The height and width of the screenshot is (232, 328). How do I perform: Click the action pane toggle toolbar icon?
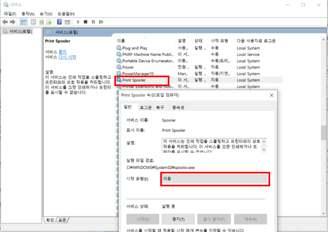pos(68,22)
